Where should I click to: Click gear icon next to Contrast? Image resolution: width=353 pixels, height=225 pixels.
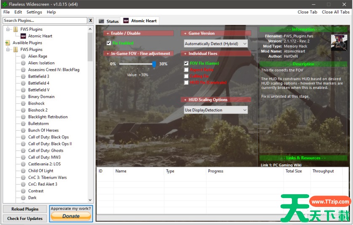pyautogui.click(x=23, y=191)
